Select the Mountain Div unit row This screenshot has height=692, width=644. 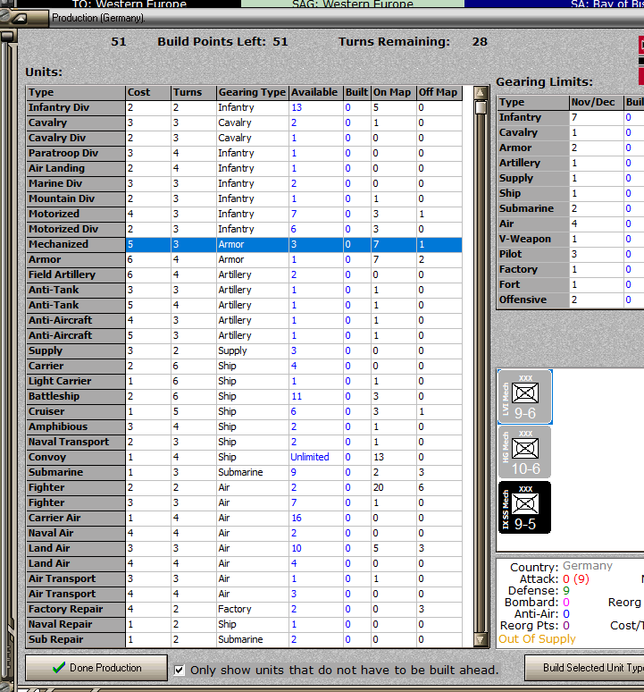tap(244, 199)
